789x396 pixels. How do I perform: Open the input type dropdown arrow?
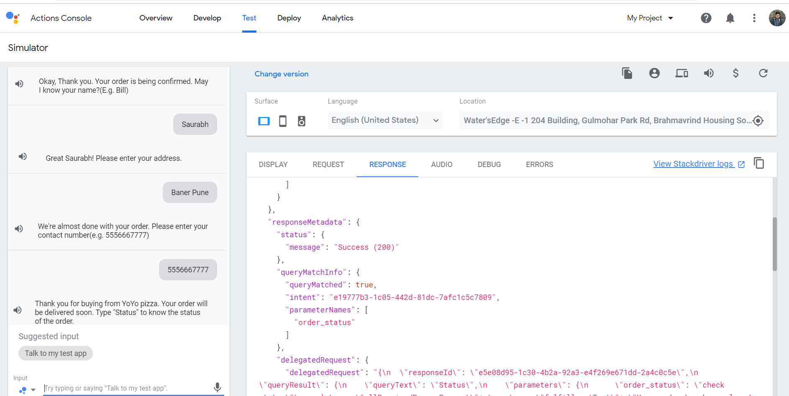pos(33,389)
